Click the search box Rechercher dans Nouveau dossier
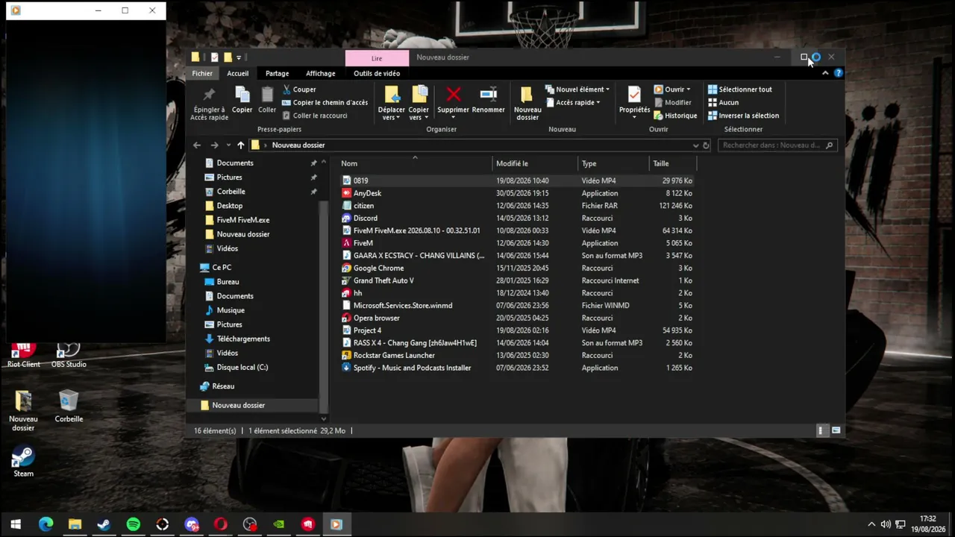 [777, 145]
